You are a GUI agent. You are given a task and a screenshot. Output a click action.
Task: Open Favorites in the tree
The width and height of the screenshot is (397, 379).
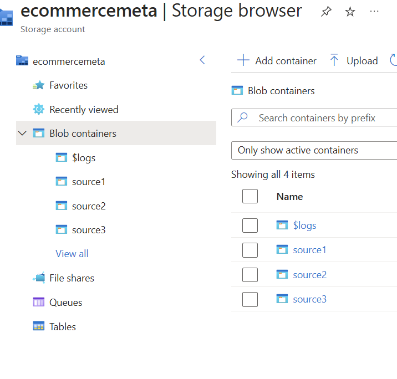coord(68,85)
